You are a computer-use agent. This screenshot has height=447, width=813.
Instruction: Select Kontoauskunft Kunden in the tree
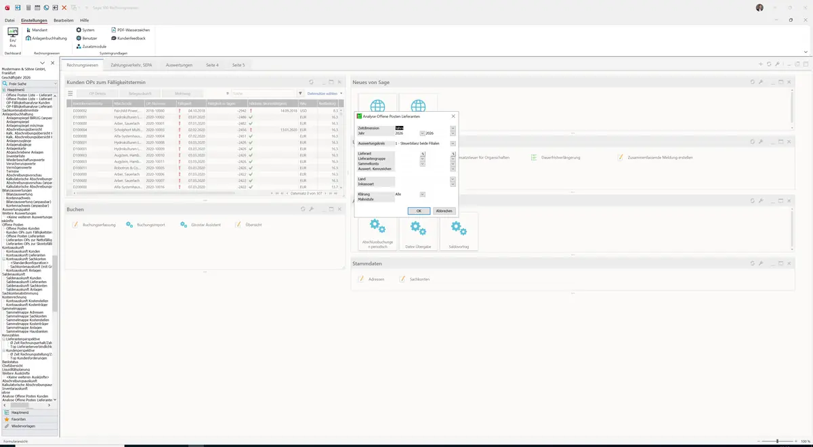coord(24,251)
